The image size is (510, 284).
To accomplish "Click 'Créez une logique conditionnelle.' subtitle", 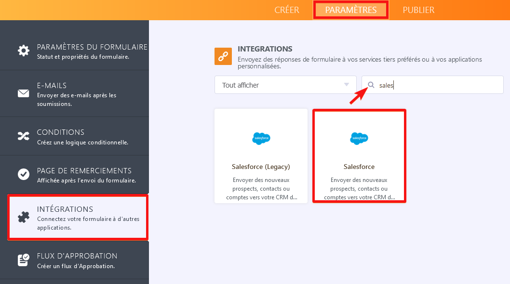I will (82, 142).
